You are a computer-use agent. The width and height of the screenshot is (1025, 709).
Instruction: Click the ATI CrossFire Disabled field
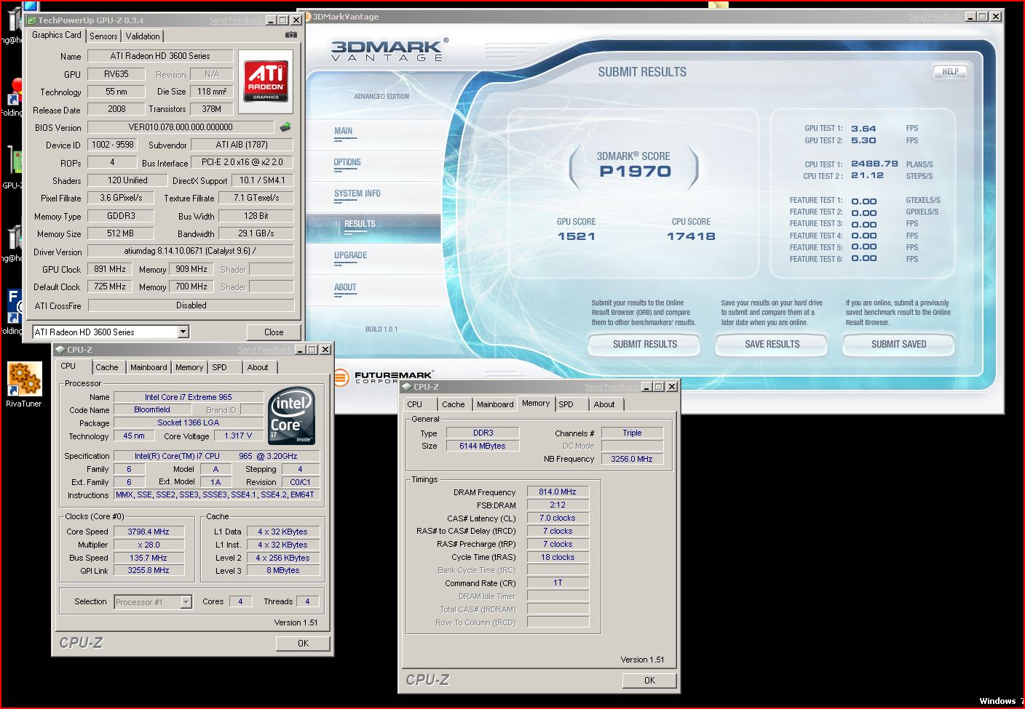click(191, 305)
